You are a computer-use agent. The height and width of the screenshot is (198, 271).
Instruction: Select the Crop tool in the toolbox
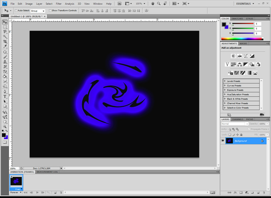point(5,41)
